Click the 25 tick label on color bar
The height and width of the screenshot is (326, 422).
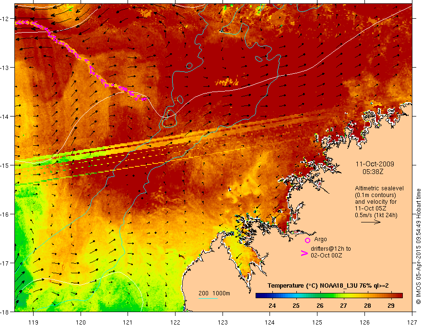pos(296,305)
